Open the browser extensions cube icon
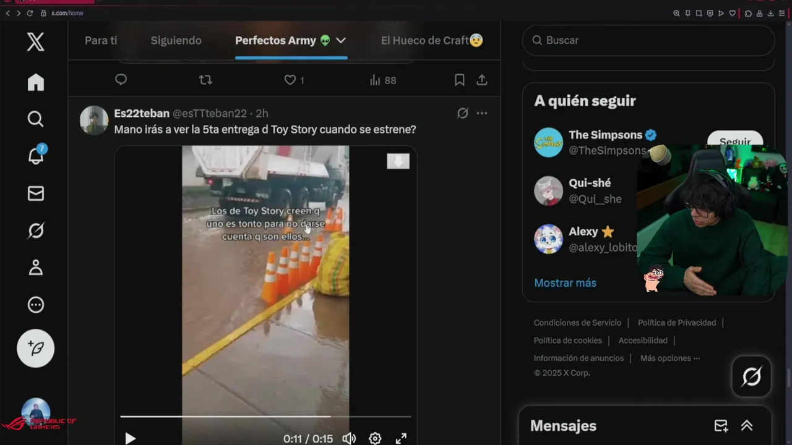 (748, 13)
